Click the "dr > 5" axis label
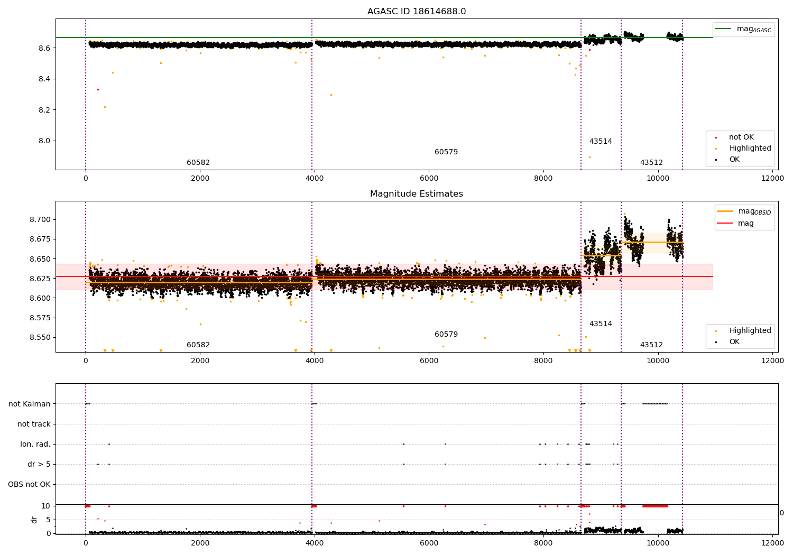Screen dimensions: 793x555 pos(39,465)
